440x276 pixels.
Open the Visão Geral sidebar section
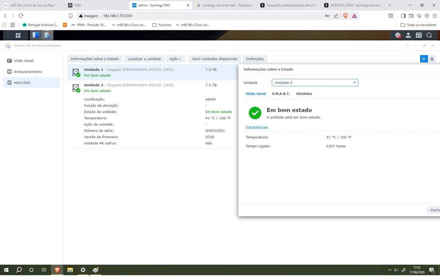pyautogui.click(x=31, y=60)
